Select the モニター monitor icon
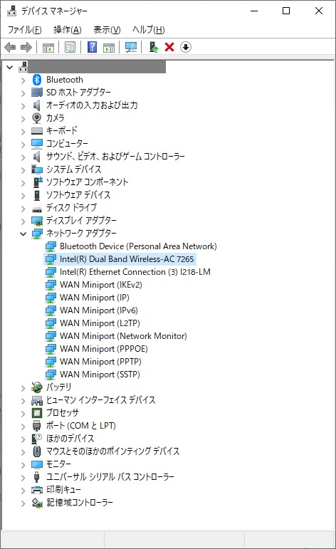Screen dimensions: 336x549 [37, 464]
